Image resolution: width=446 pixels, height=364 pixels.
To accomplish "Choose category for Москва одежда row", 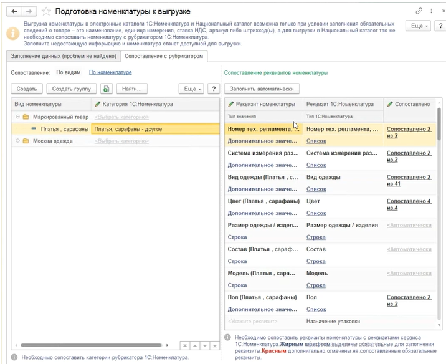I will click(x=121, y=141).
